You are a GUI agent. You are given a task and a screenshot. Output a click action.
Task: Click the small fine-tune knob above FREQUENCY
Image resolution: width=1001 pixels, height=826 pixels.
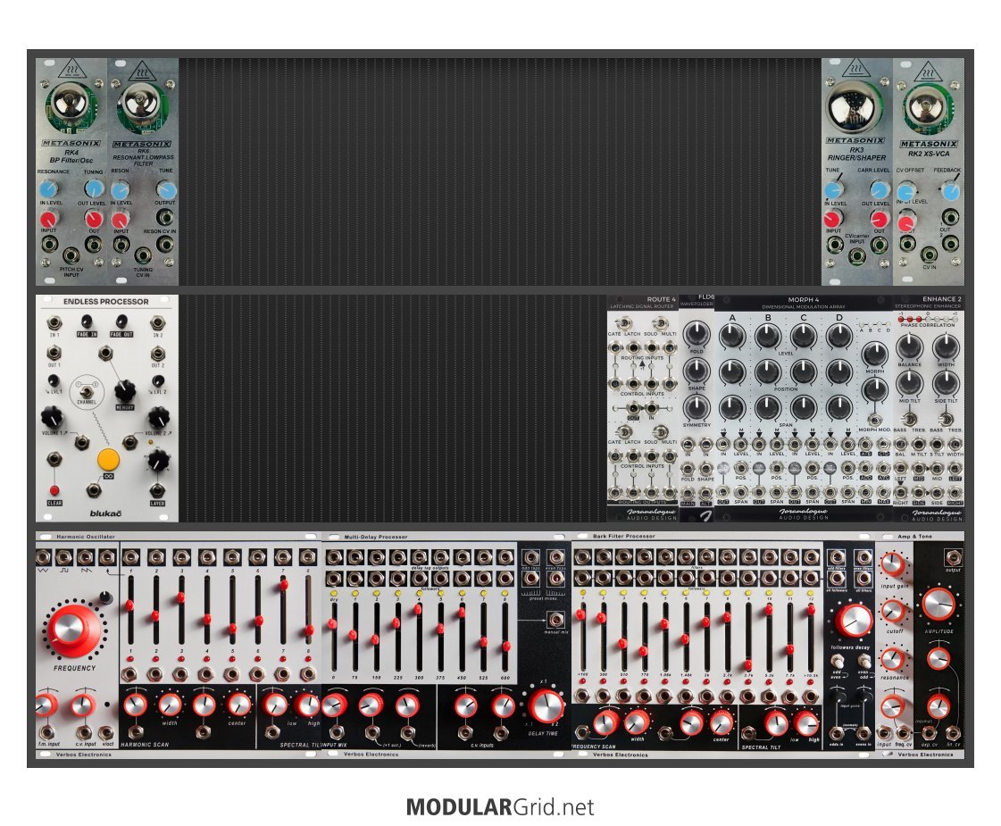(106, 599)
